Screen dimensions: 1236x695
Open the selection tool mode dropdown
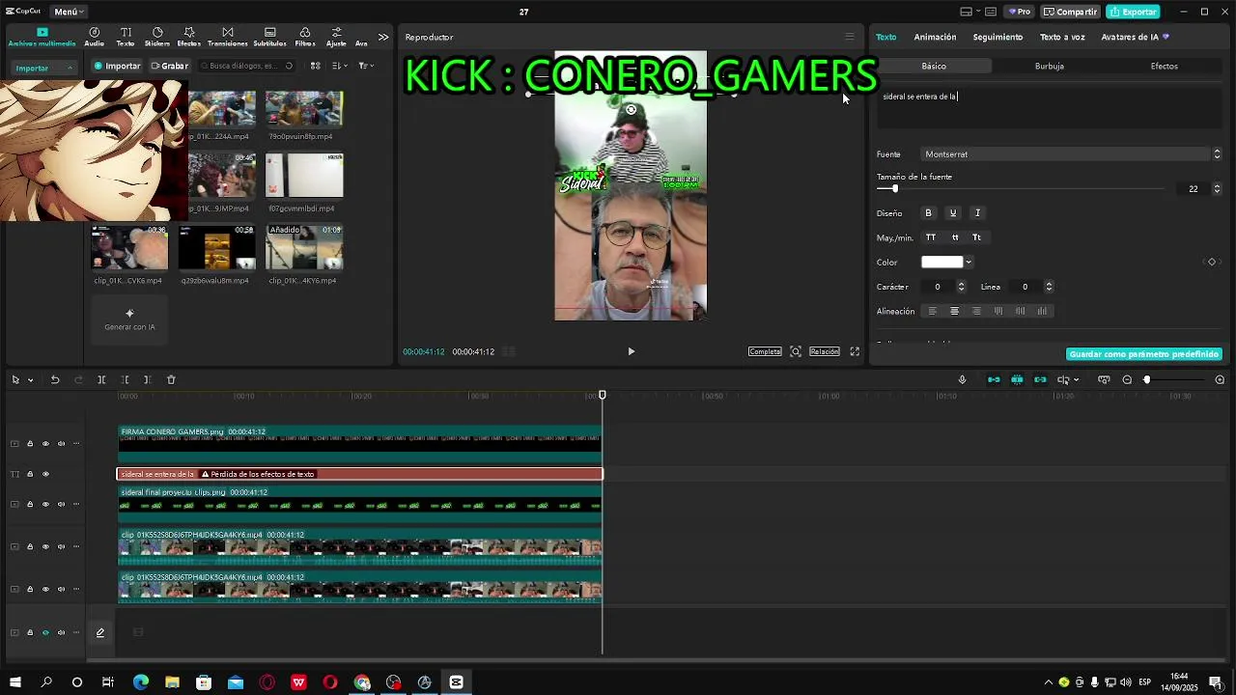pos(30,379)
